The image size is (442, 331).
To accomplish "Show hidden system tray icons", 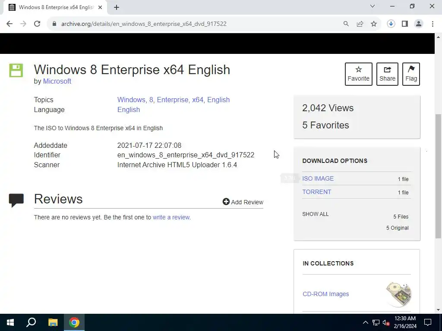I will [365, 322].
